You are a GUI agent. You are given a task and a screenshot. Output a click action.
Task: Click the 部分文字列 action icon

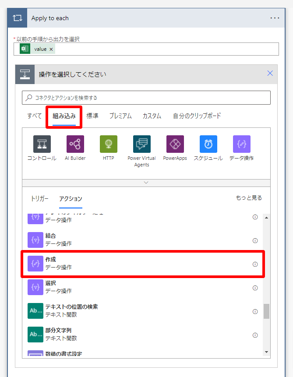tap(35, 335)
